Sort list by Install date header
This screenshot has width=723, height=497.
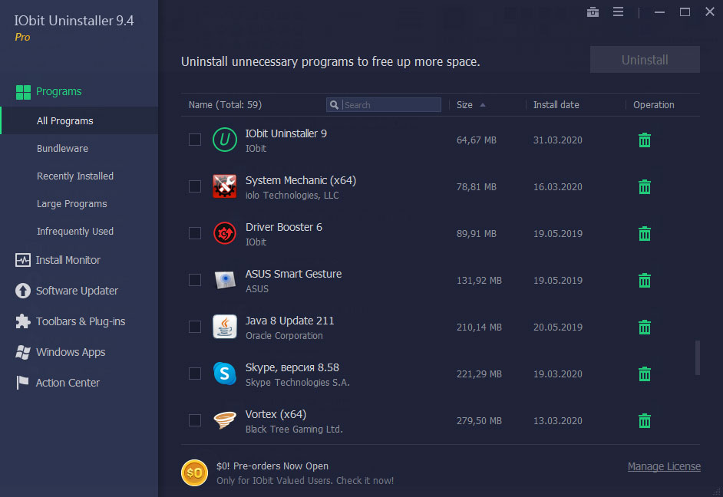click(556, 105)
